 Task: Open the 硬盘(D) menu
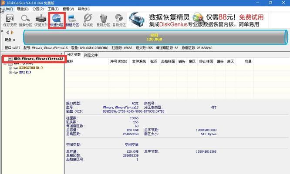(23, 9)
